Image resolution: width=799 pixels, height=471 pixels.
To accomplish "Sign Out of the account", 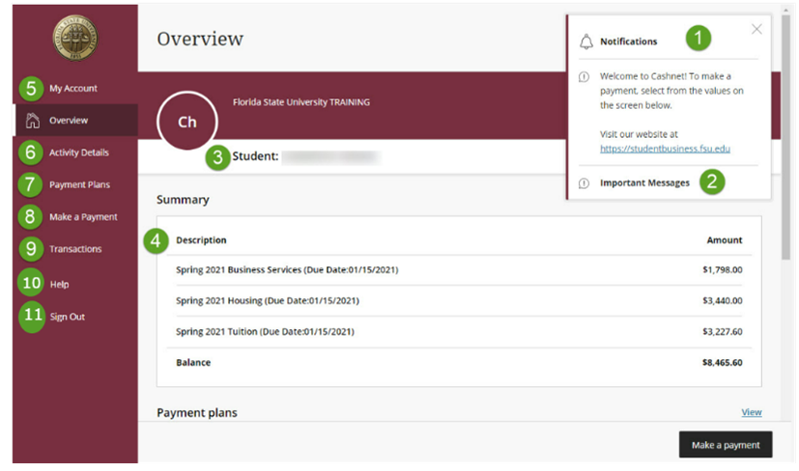I will (67, 317).
